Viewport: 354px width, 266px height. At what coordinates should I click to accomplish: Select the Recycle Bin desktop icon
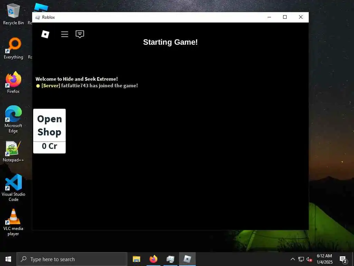pos(13,14)
